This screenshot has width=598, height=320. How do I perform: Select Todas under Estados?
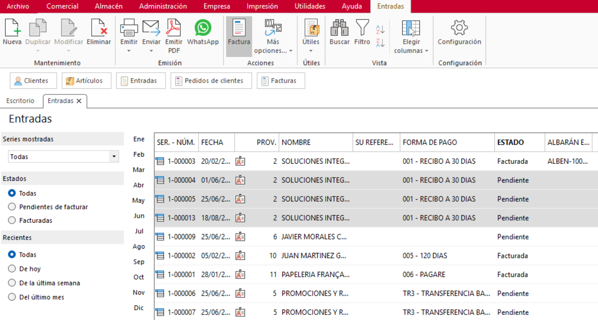tap(12, 194)
